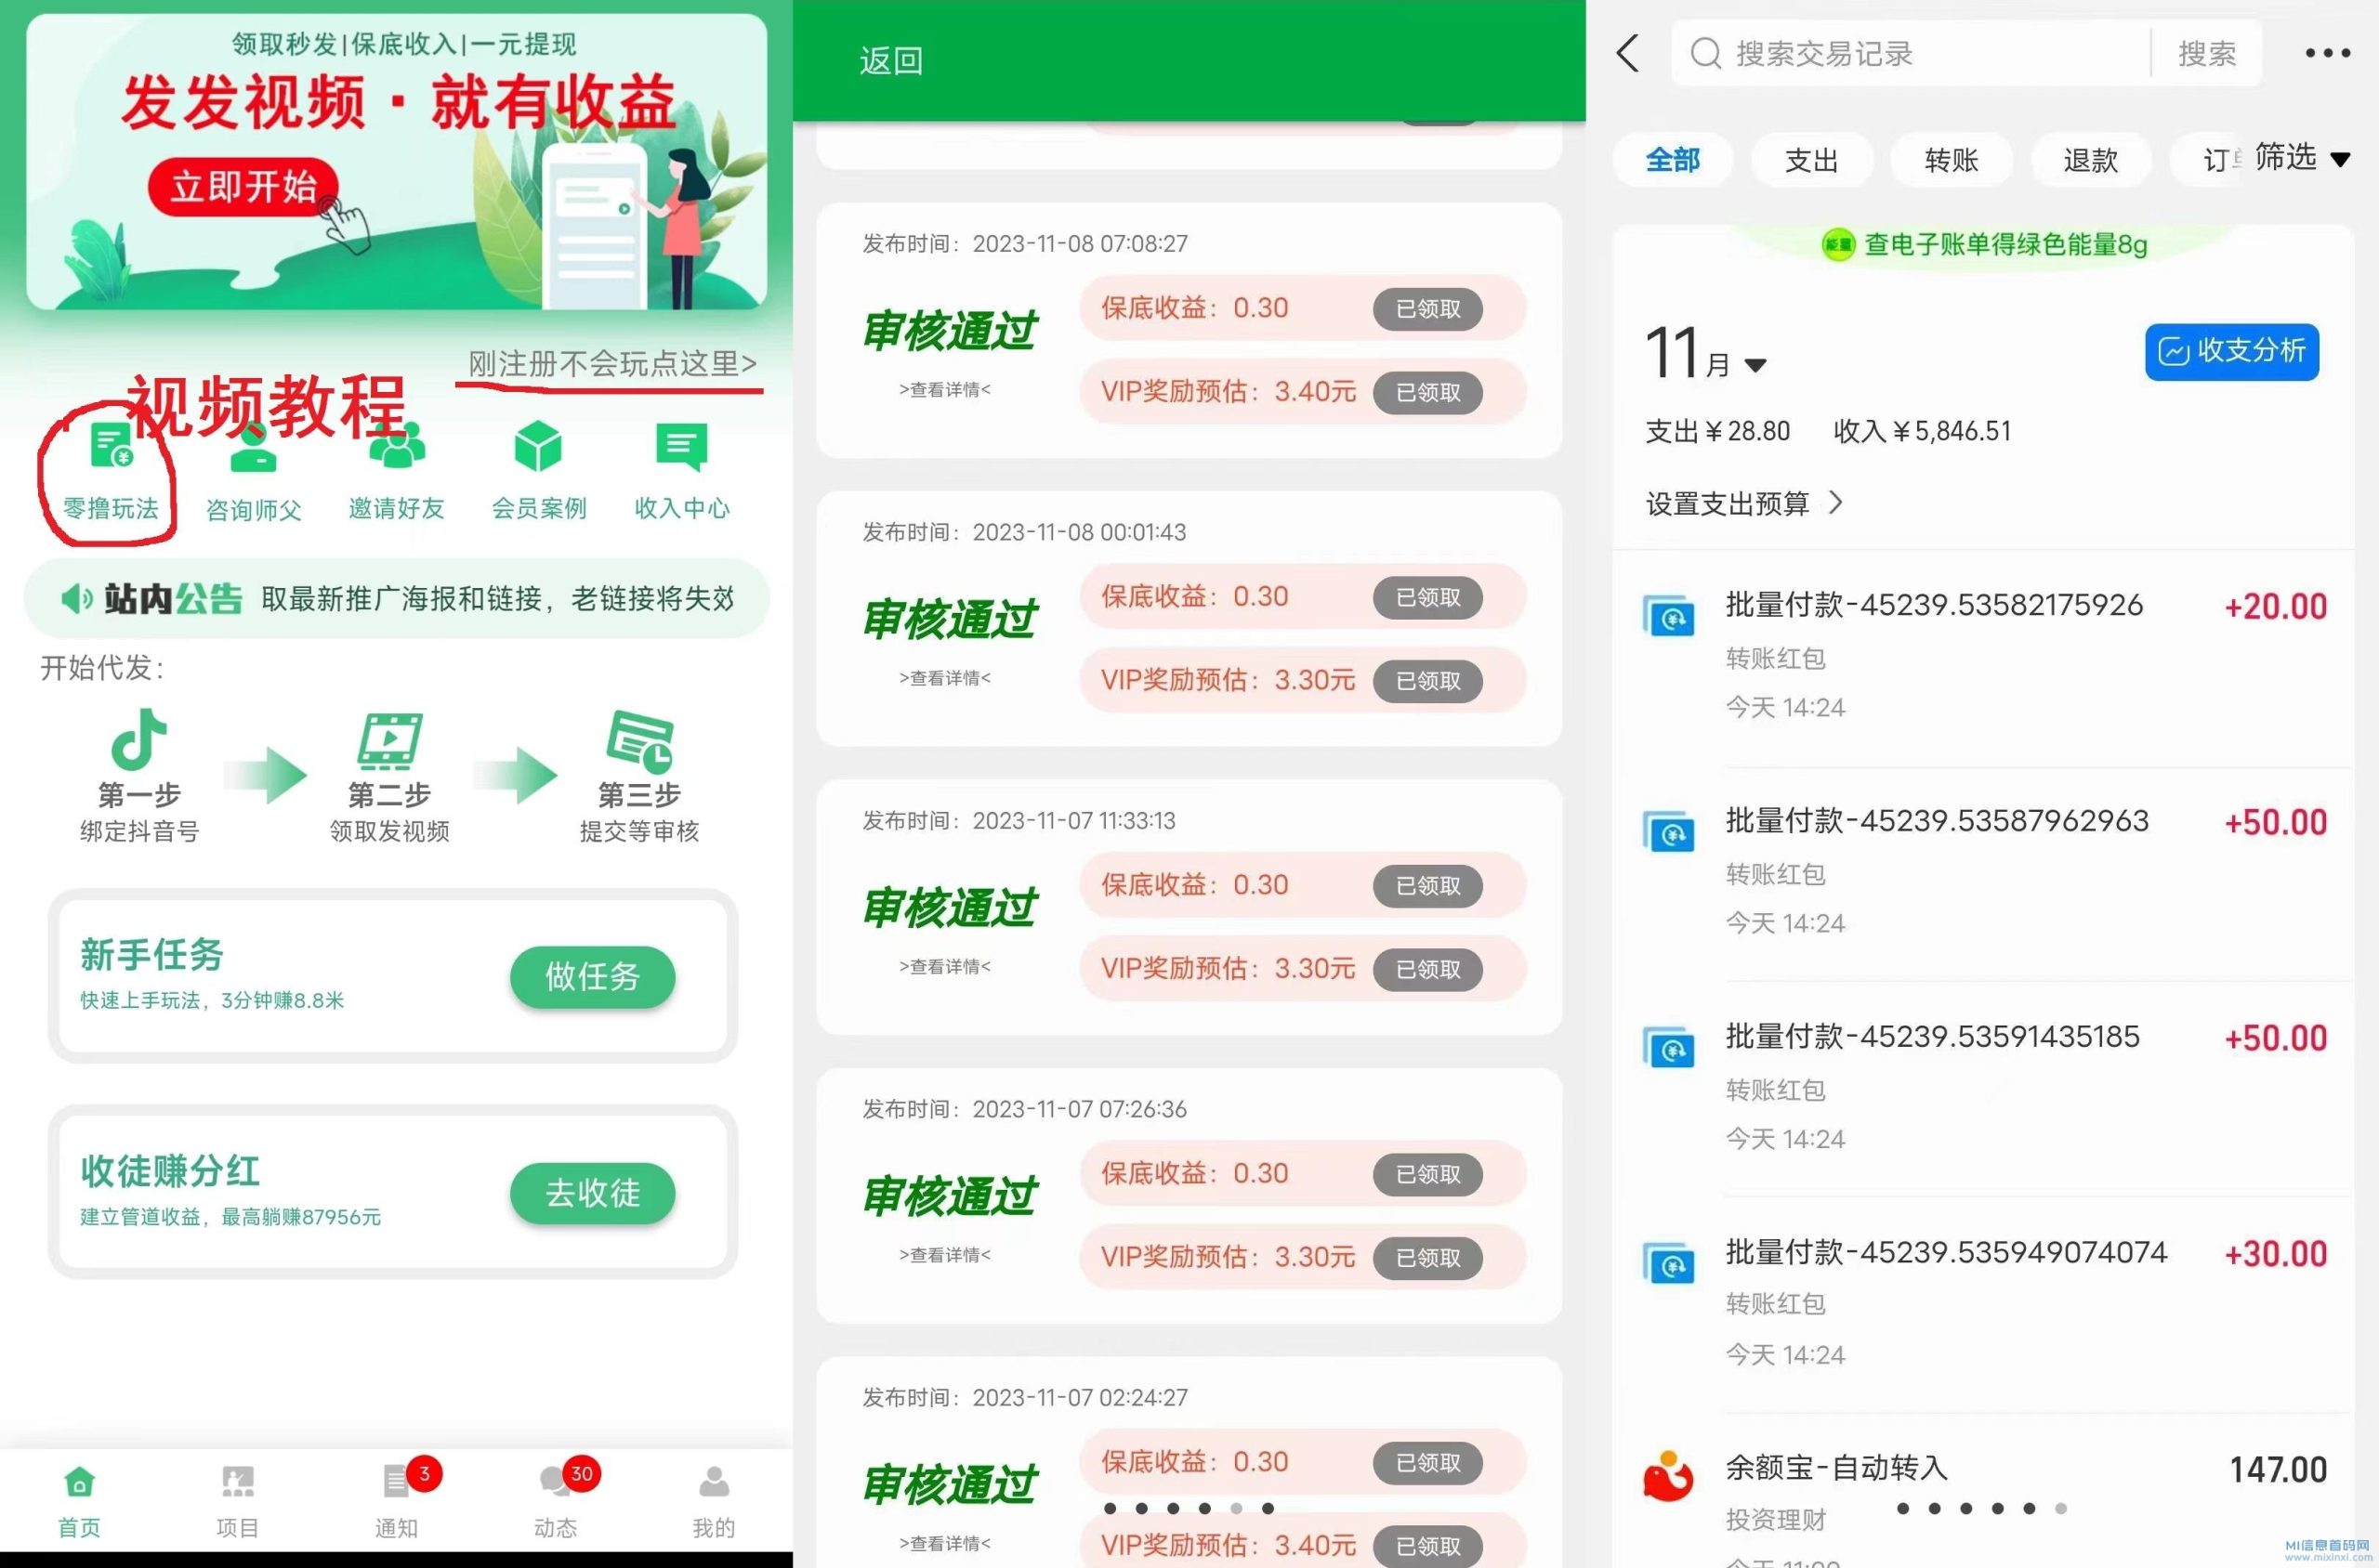This screenshot has width=2379, height=1568.
Task: Tap 已领取 beside VIP奖励预估 of 07:26:36 record
Action: pos(1427,1258)
